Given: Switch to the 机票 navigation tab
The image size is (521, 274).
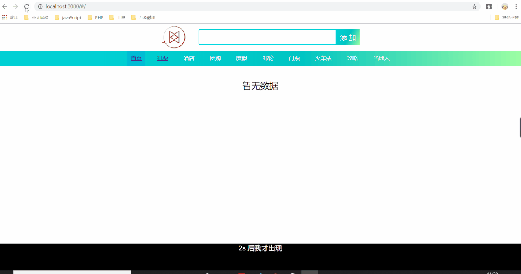Looking at the screenshot, I should (x=162, y=58).
